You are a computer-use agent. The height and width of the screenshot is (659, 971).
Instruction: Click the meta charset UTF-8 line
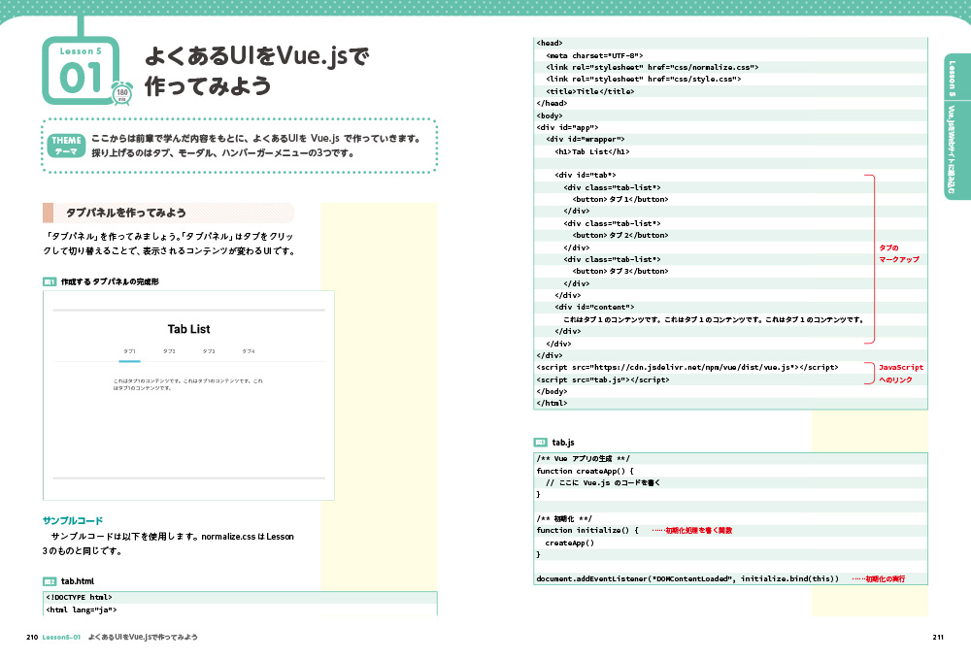(x=594, y=55)
